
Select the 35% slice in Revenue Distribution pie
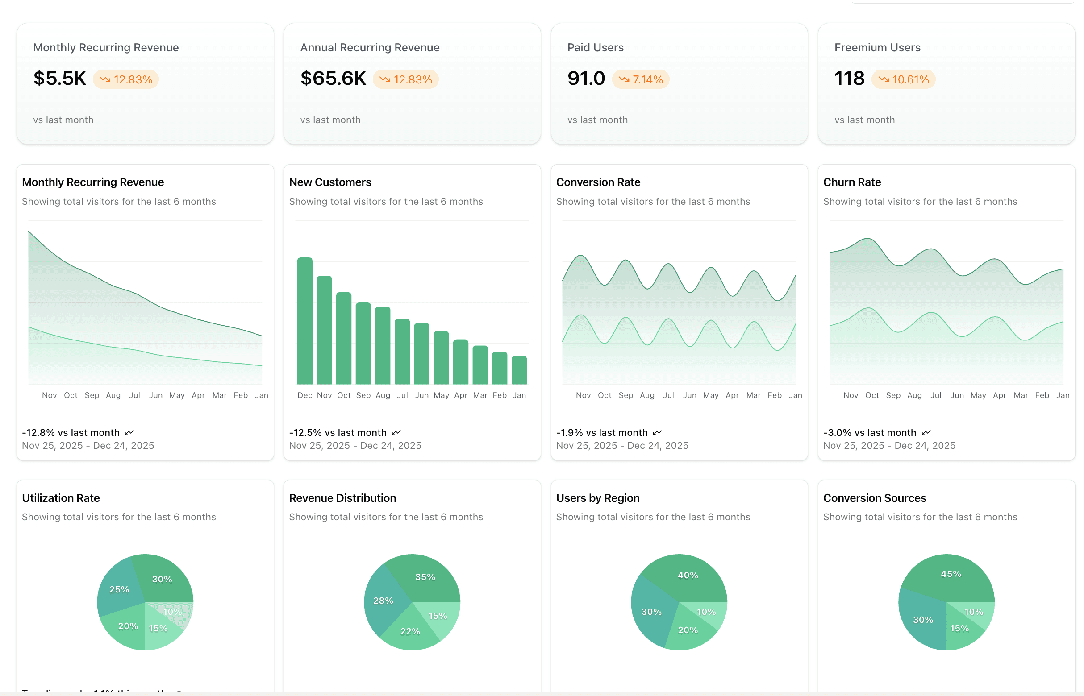coord(425,577)
